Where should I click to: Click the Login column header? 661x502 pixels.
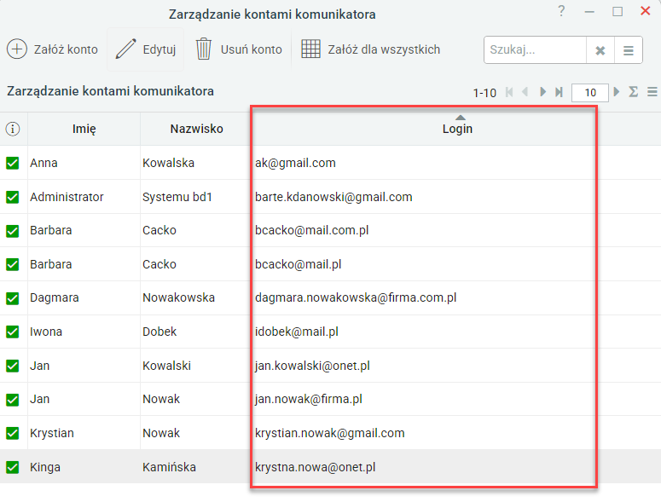point(457,129)
